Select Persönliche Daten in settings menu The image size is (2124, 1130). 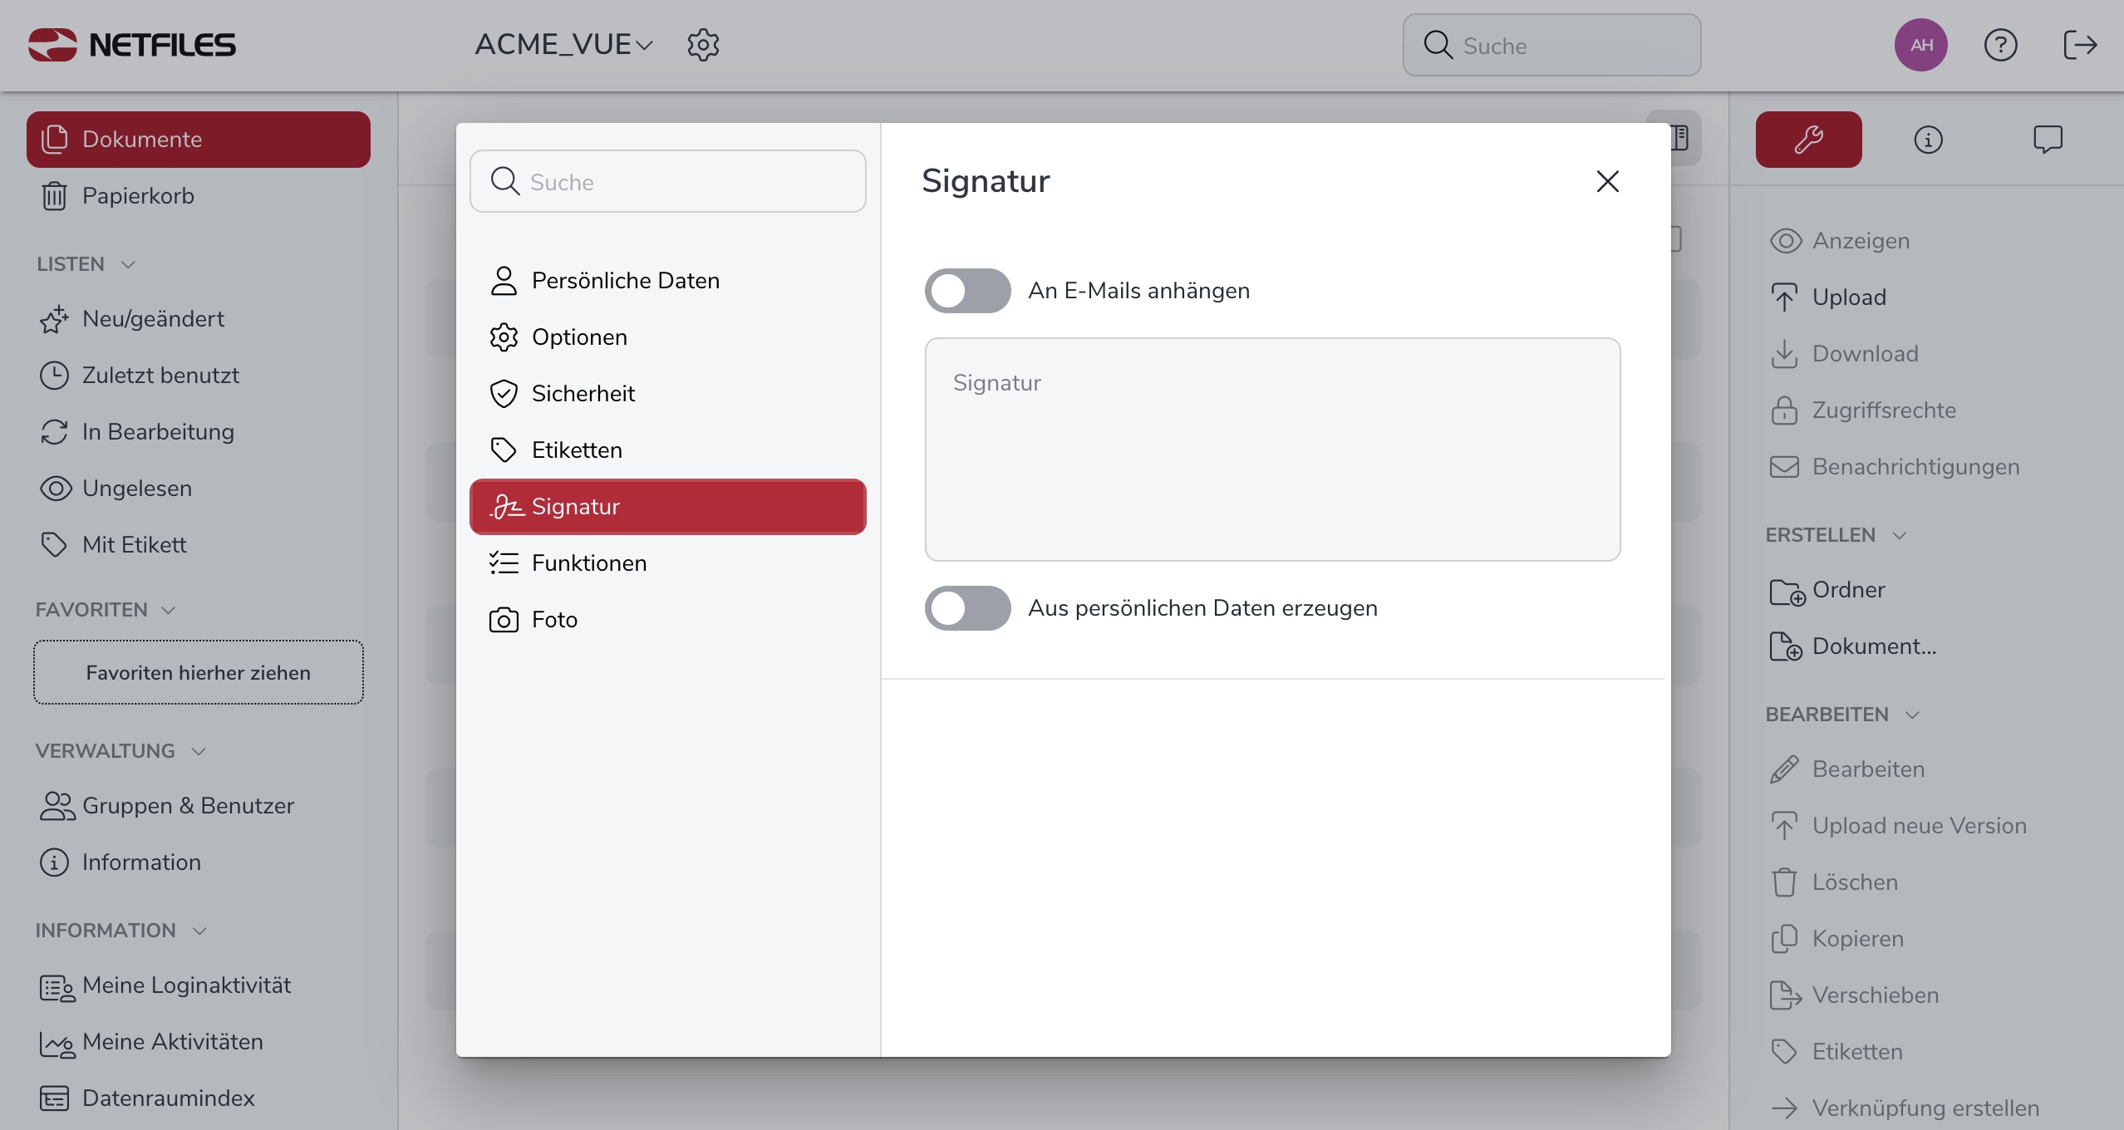click(625, 281)
